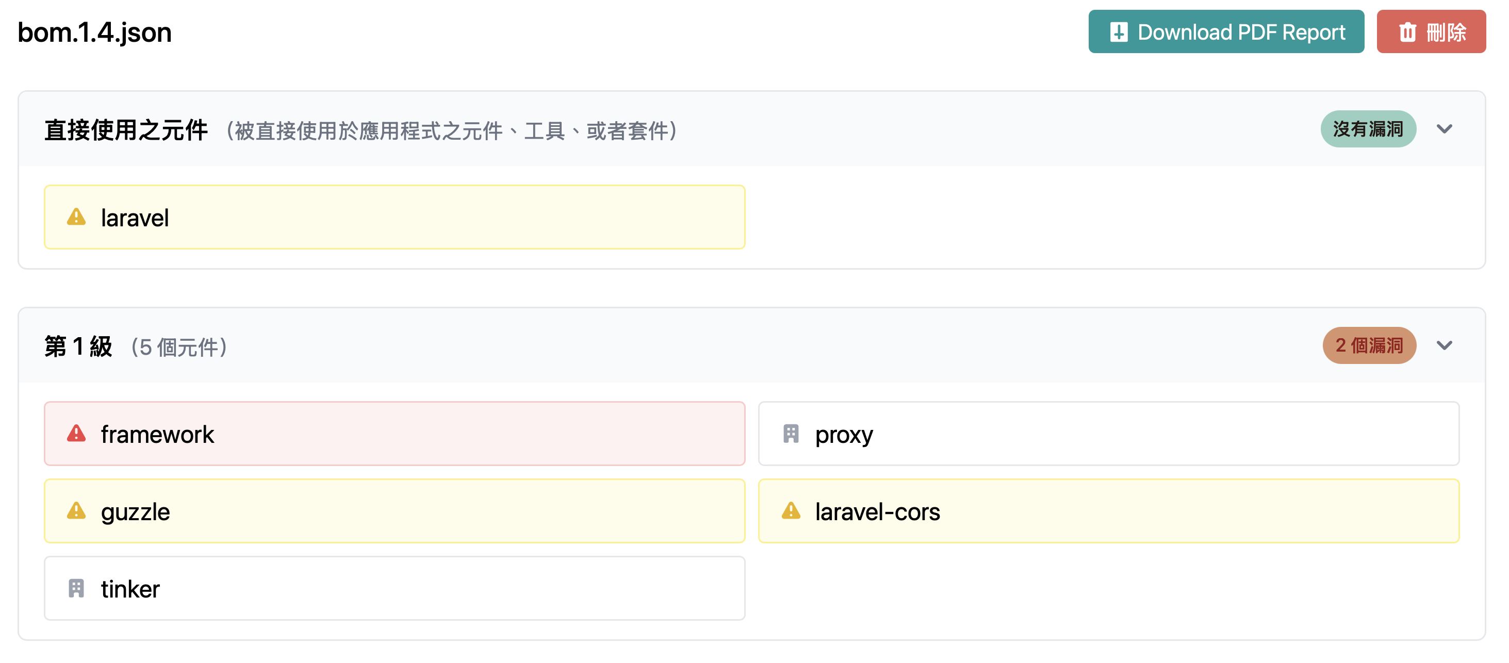
Task: Download PDF Report
Action: [1226, 31]
